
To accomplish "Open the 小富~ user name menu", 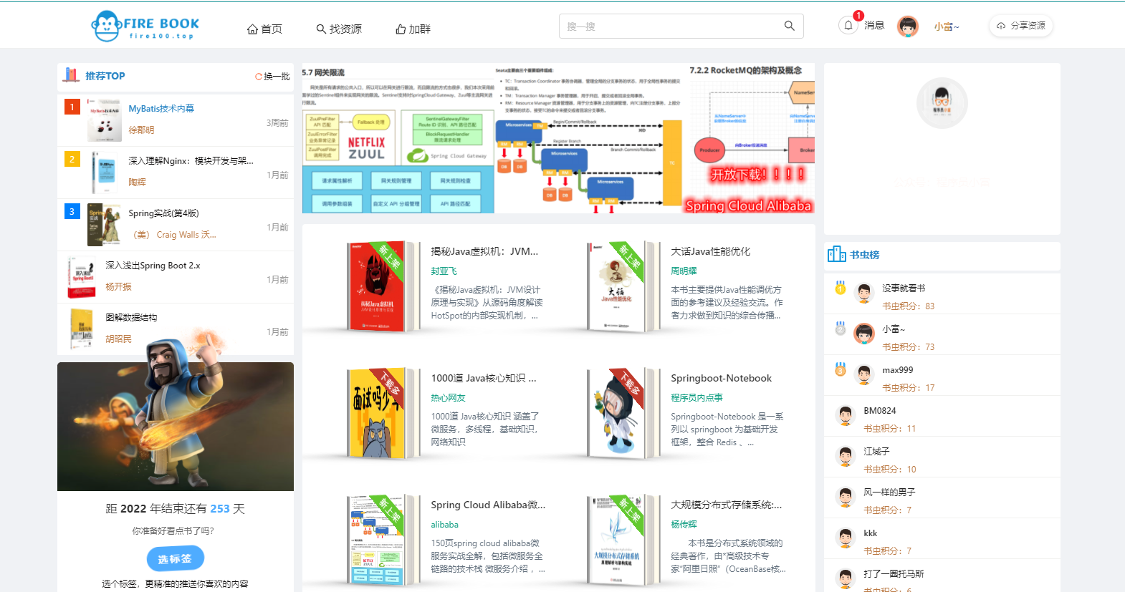I will [x=947, y=26].
